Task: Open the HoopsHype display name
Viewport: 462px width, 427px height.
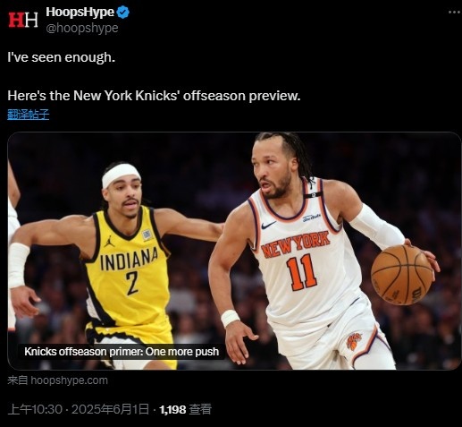Action: point(80,13)
